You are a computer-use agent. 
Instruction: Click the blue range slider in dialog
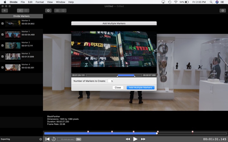tap(126, 75)
